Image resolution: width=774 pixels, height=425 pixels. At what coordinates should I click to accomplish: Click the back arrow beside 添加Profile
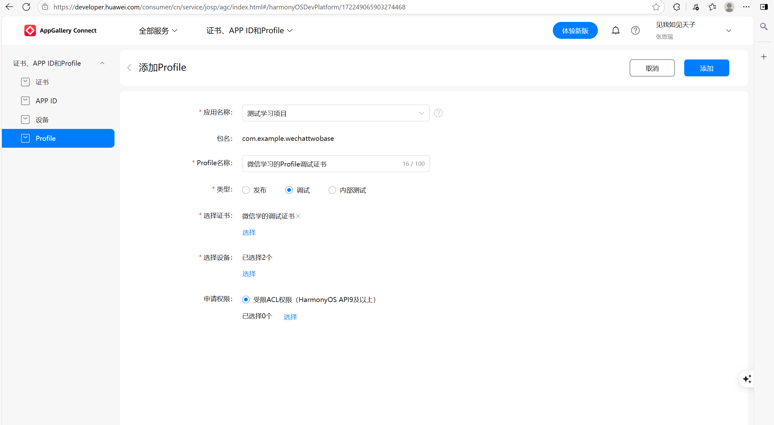click(x=129, y=68)
